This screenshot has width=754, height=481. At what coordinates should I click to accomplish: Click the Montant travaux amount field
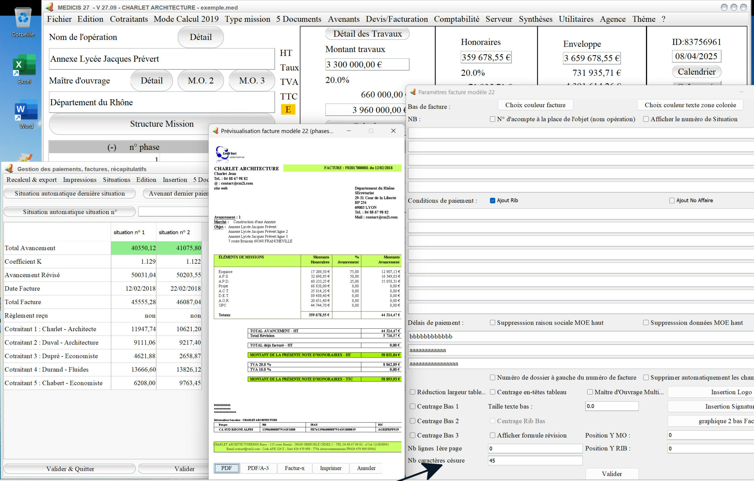[x=367, y=64]
